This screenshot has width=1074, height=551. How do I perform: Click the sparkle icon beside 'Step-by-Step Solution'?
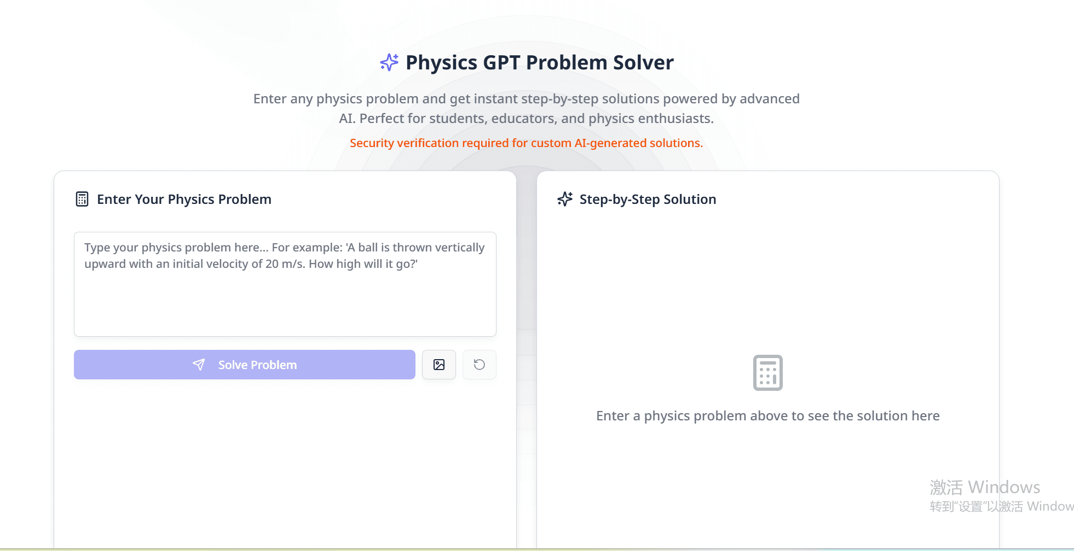pyautogui.click(x=564, y=199)
